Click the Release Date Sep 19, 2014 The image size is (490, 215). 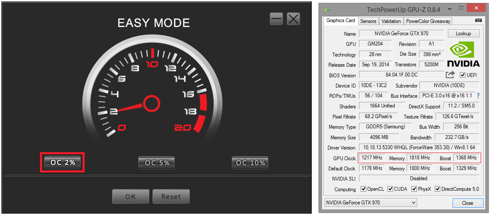pos(375,65)
